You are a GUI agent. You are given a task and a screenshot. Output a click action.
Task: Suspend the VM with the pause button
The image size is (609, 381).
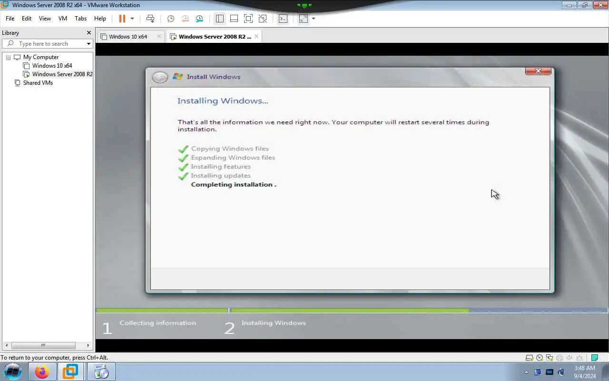(122, 19)
